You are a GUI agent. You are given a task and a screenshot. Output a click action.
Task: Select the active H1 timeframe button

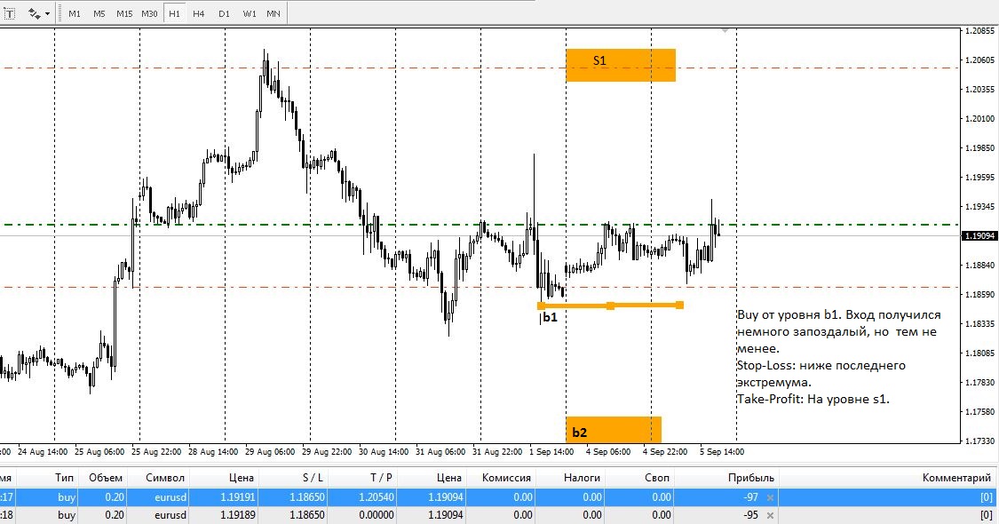point(175,13)
